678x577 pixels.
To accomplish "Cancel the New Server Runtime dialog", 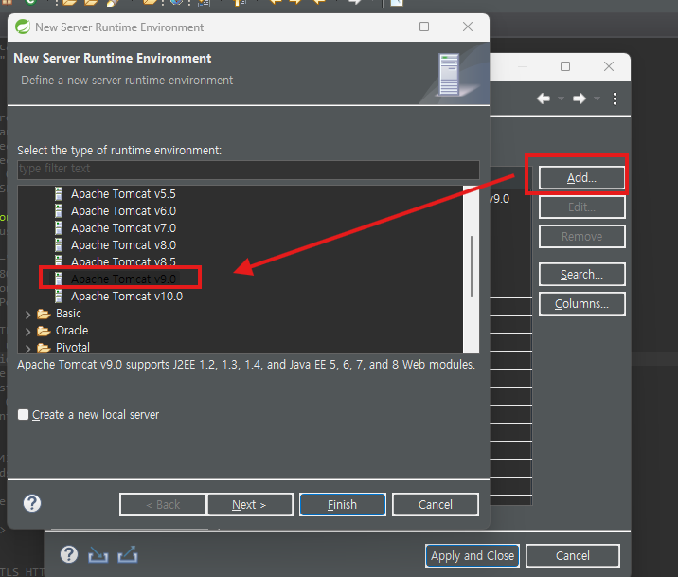I will [436, 504].
